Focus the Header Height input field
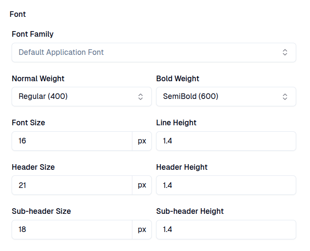This screenshot has height=251, width=310. tap(226, 185)
